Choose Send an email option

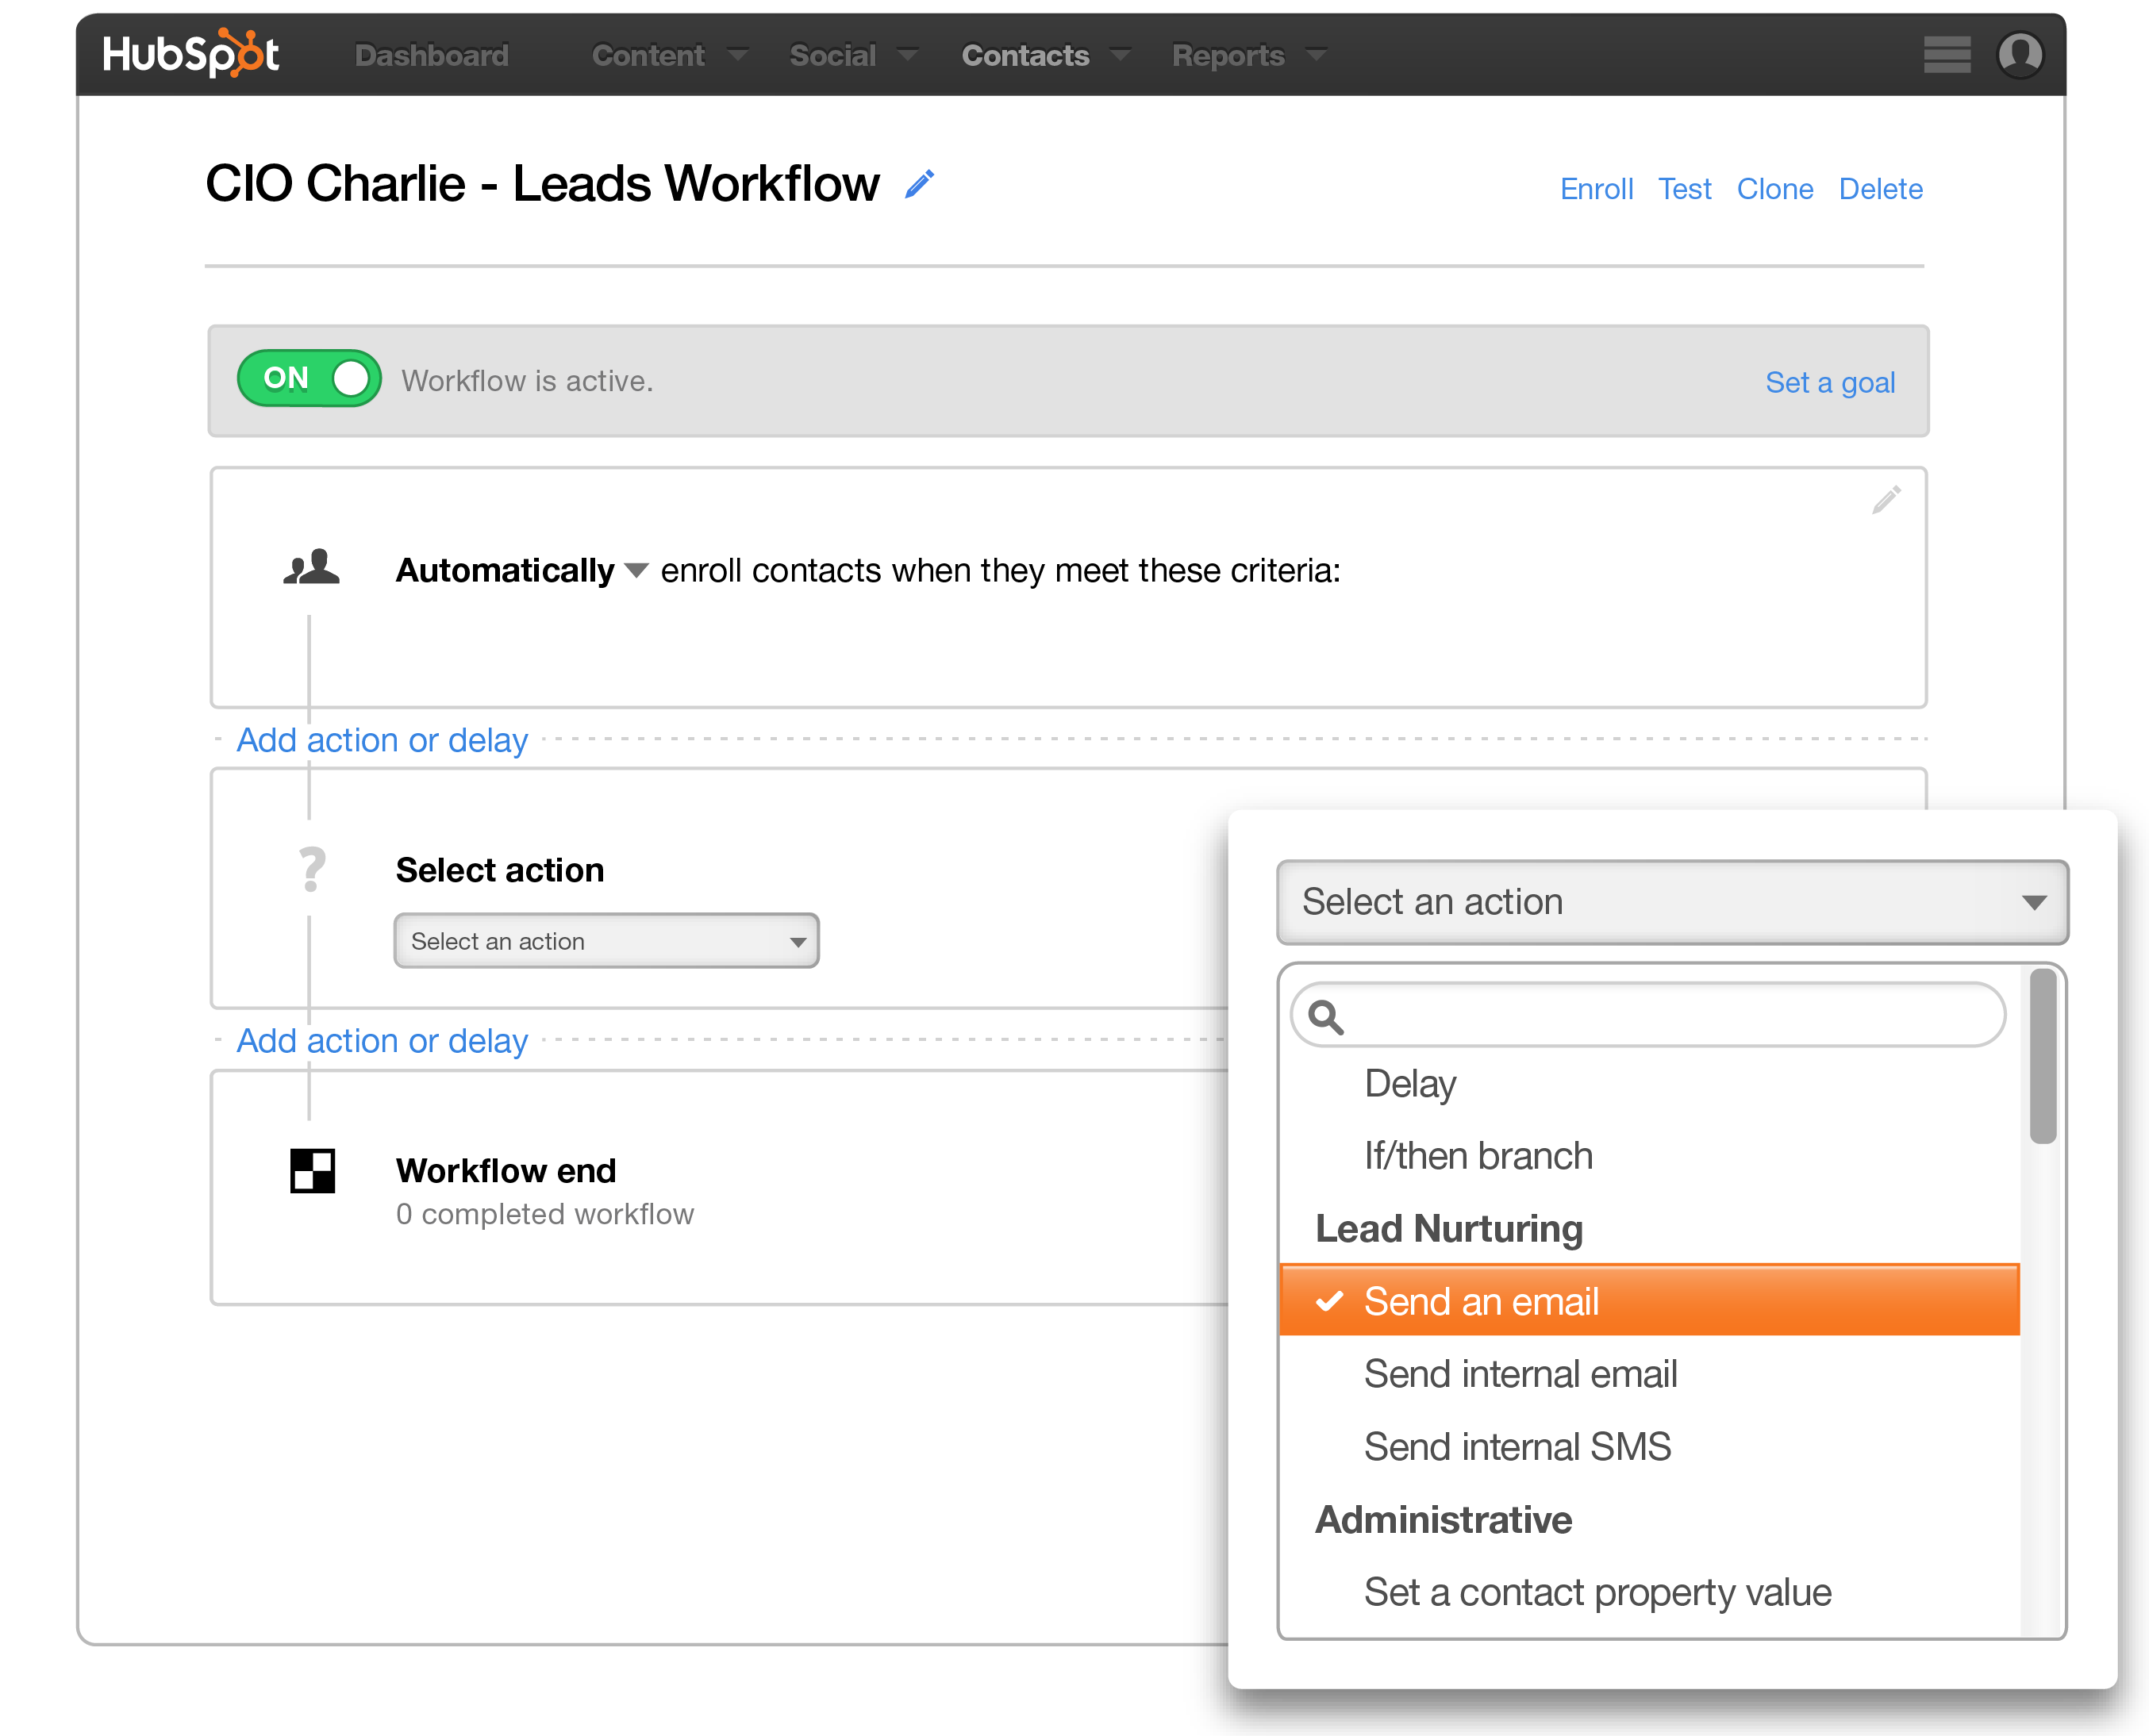[x=1480, y=1301]
